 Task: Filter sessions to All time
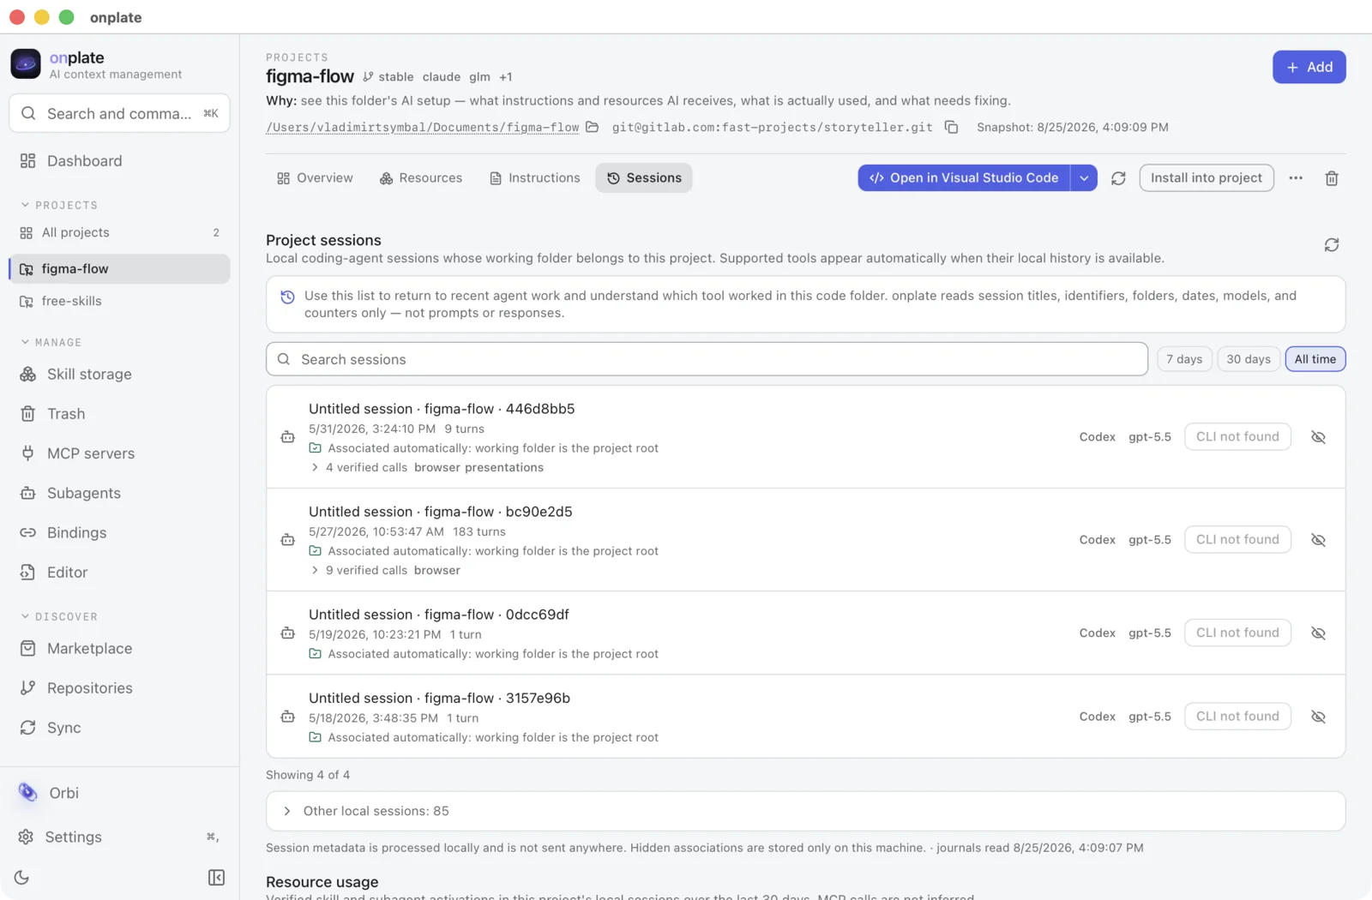point(1315,359)
